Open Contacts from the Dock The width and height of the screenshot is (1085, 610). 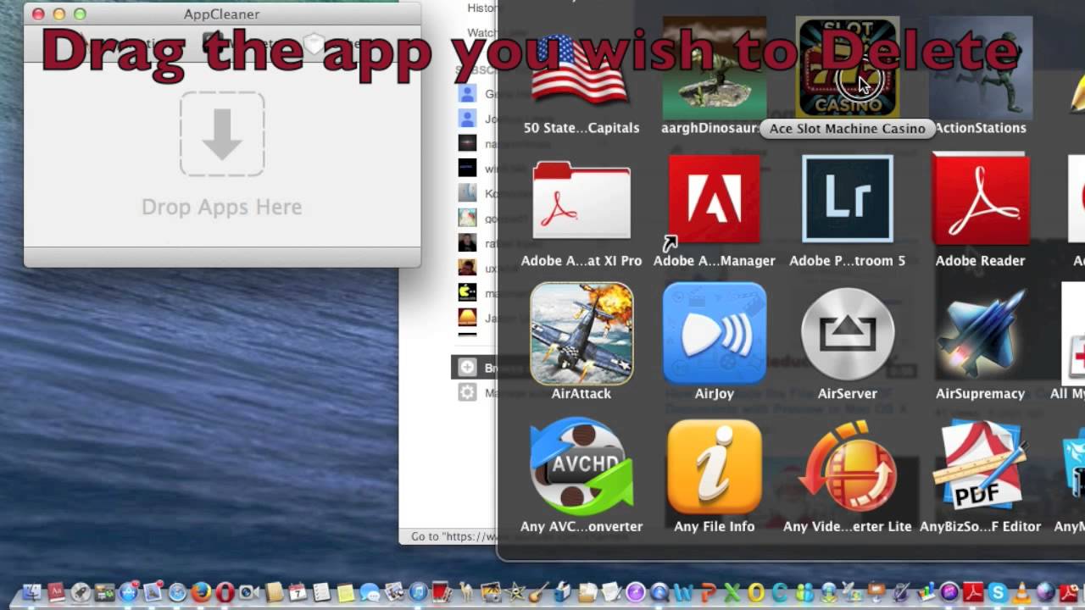pyautogui.click(x=274, y=591)
